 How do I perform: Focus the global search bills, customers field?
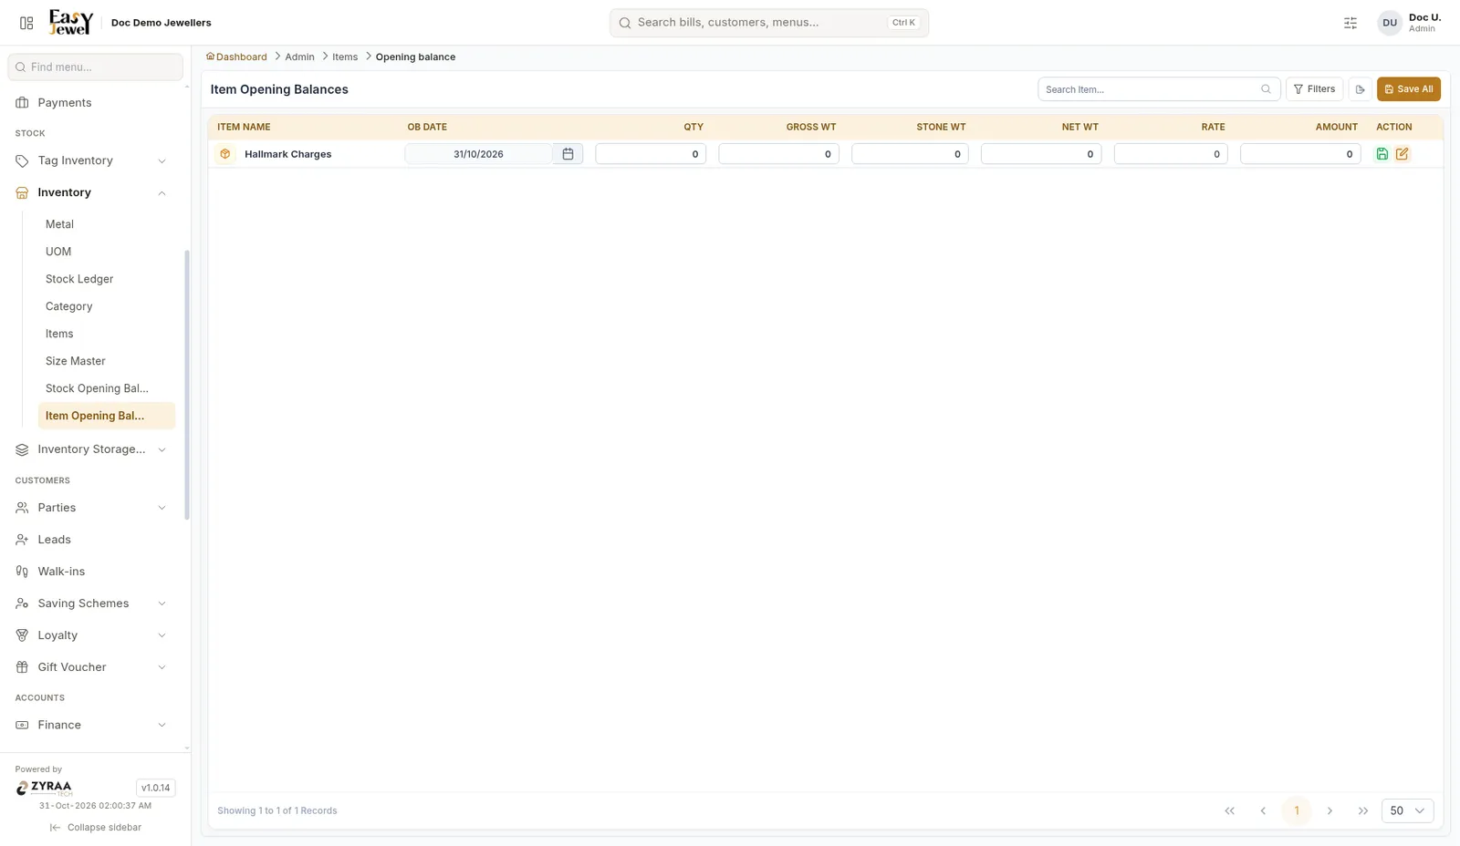coord(769,23)
